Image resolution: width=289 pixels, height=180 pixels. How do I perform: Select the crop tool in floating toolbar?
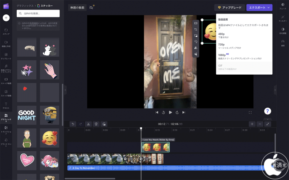coord(196,29)
